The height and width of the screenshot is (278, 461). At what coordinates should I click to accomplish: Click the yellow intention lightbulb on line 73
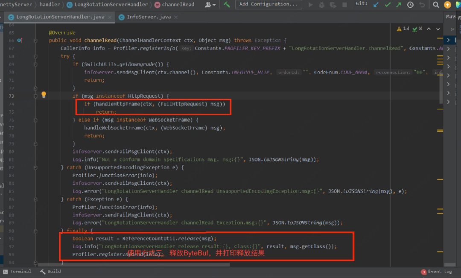[x=44, y=95]
